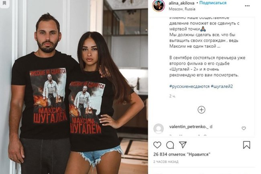Click the bookmark flag atop photo corner
The width and height of the screenshot is (261, 174).
pyautogui.click(x=4, y=3)
